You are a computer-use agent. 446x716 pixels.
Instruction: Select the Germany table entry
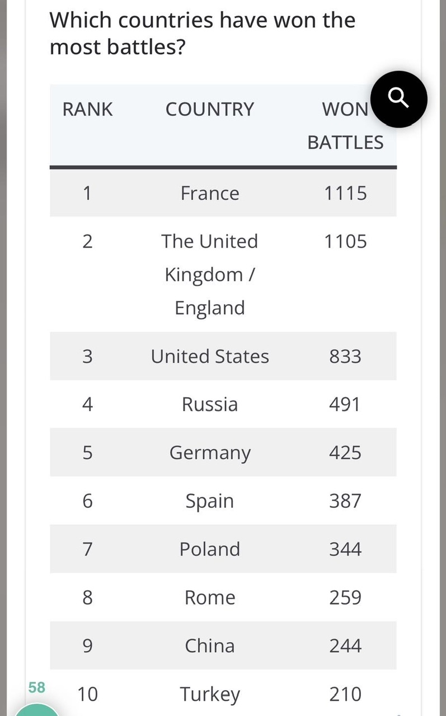[210, 453]
